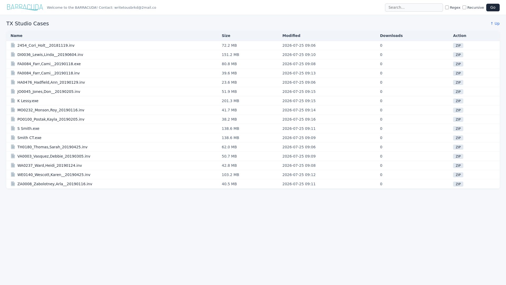Click file icon for MO0232_Monson,Roy_20190116.inv
This screenshot has width=506, height=285.
13,110
